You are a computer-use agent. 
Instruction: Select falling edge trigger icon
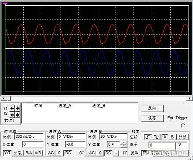tap(157, 137)
